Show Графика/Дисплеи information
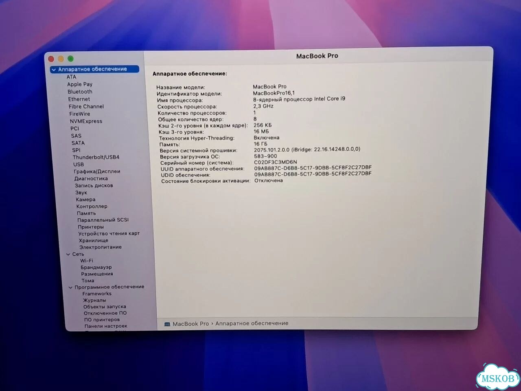 pos(97,171)
